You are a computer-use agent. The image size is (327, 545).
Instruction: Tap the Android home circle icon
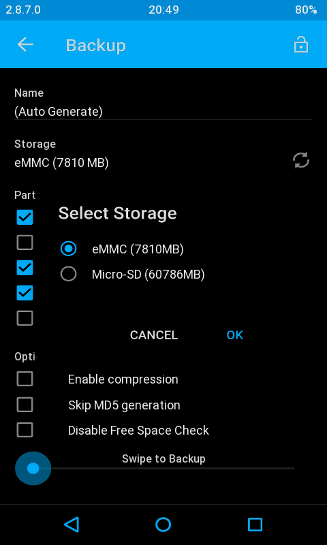[163, 525]
